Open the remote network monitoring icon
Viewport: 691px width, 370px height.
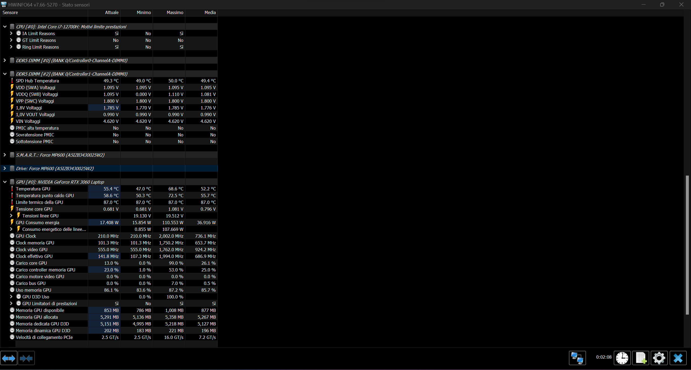[x=577, y=358]
